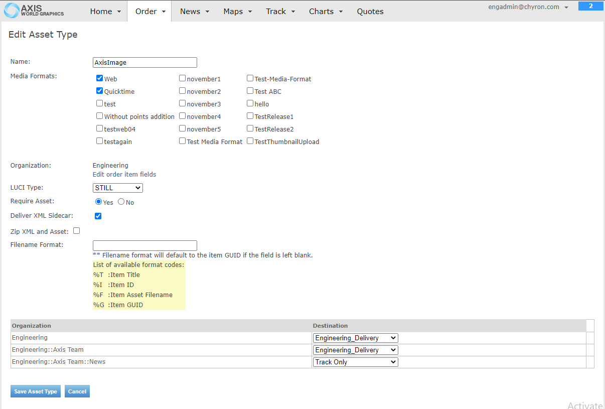Open Destination dropdown for the Engineering row
The width and height of the screenshot is (605, 409).
coord(355,338)
